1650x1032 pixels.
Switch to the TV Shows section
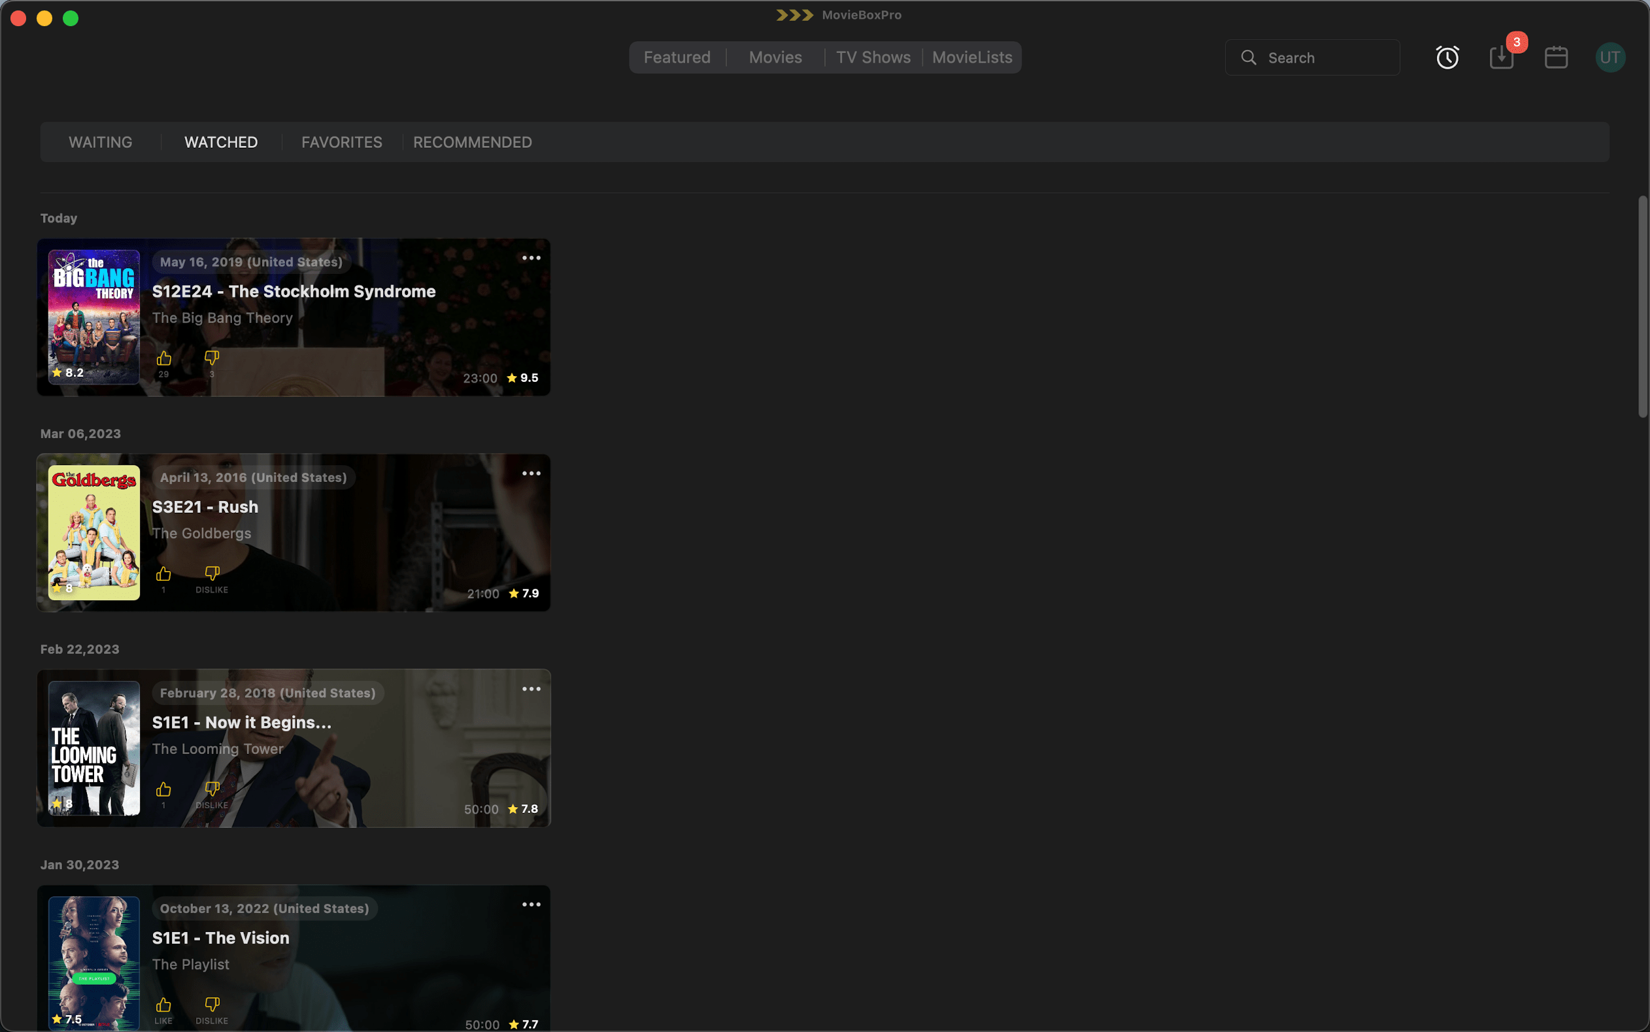tap(873, 58)
